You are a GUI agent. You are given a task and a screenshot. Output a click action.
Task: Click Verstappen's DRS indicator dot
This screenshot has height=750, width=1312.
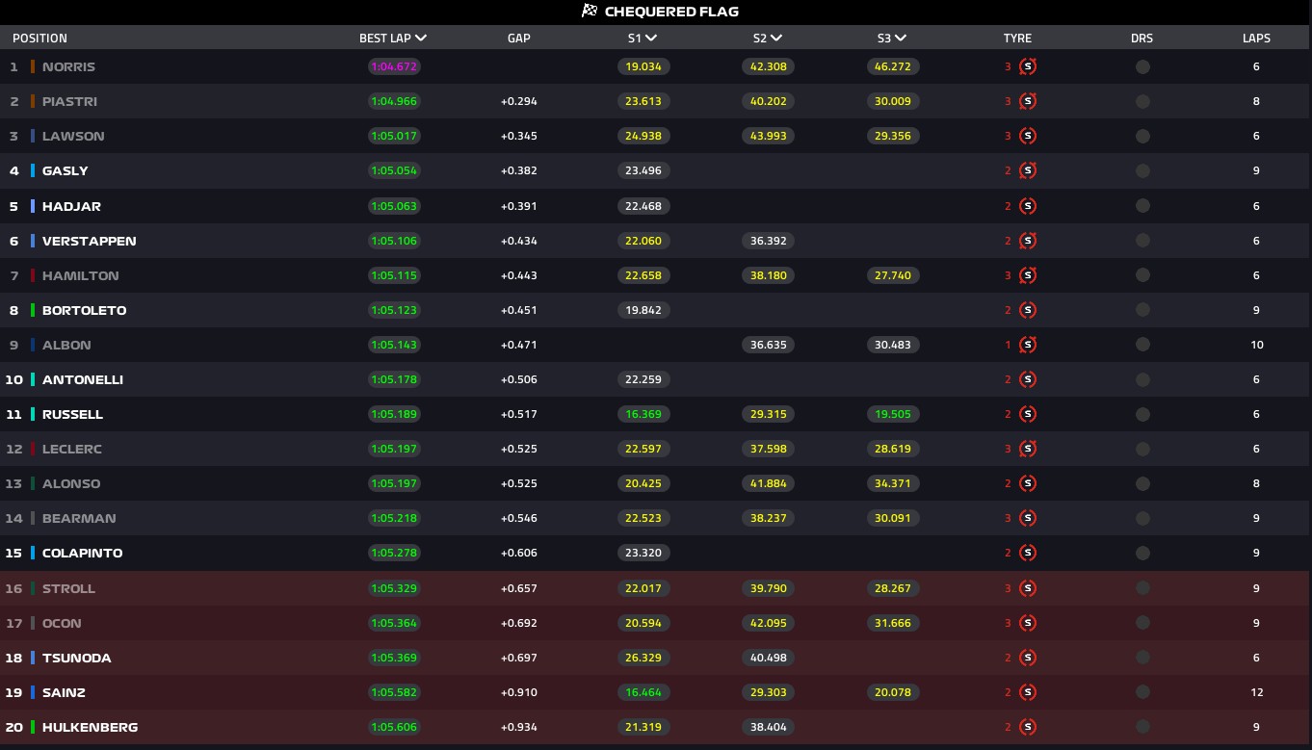[x=1142, y=241]
